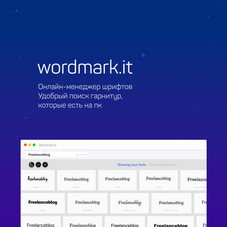Increase font size with the plus icon
This screenshot has height=227, width=227.
tap(45, 165)
